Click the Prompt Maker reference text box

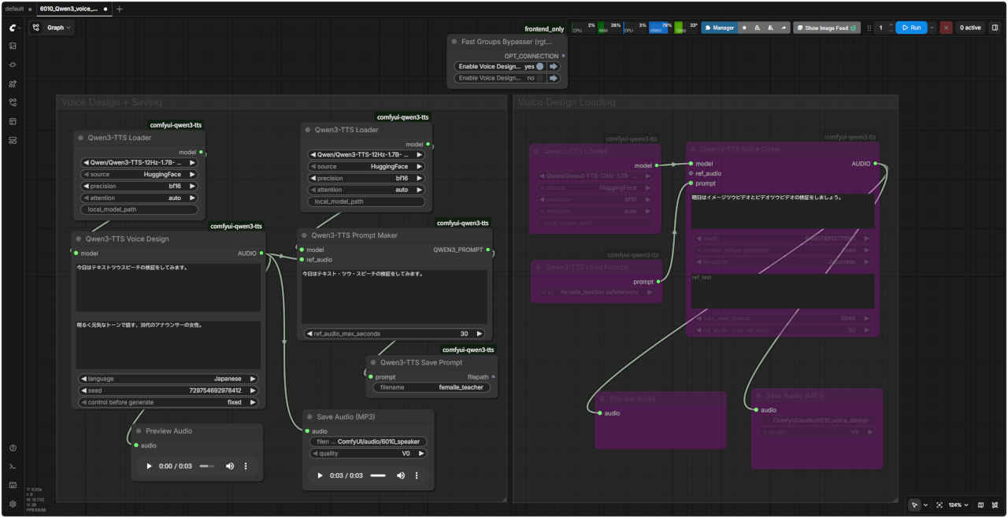tap(395, 297)
